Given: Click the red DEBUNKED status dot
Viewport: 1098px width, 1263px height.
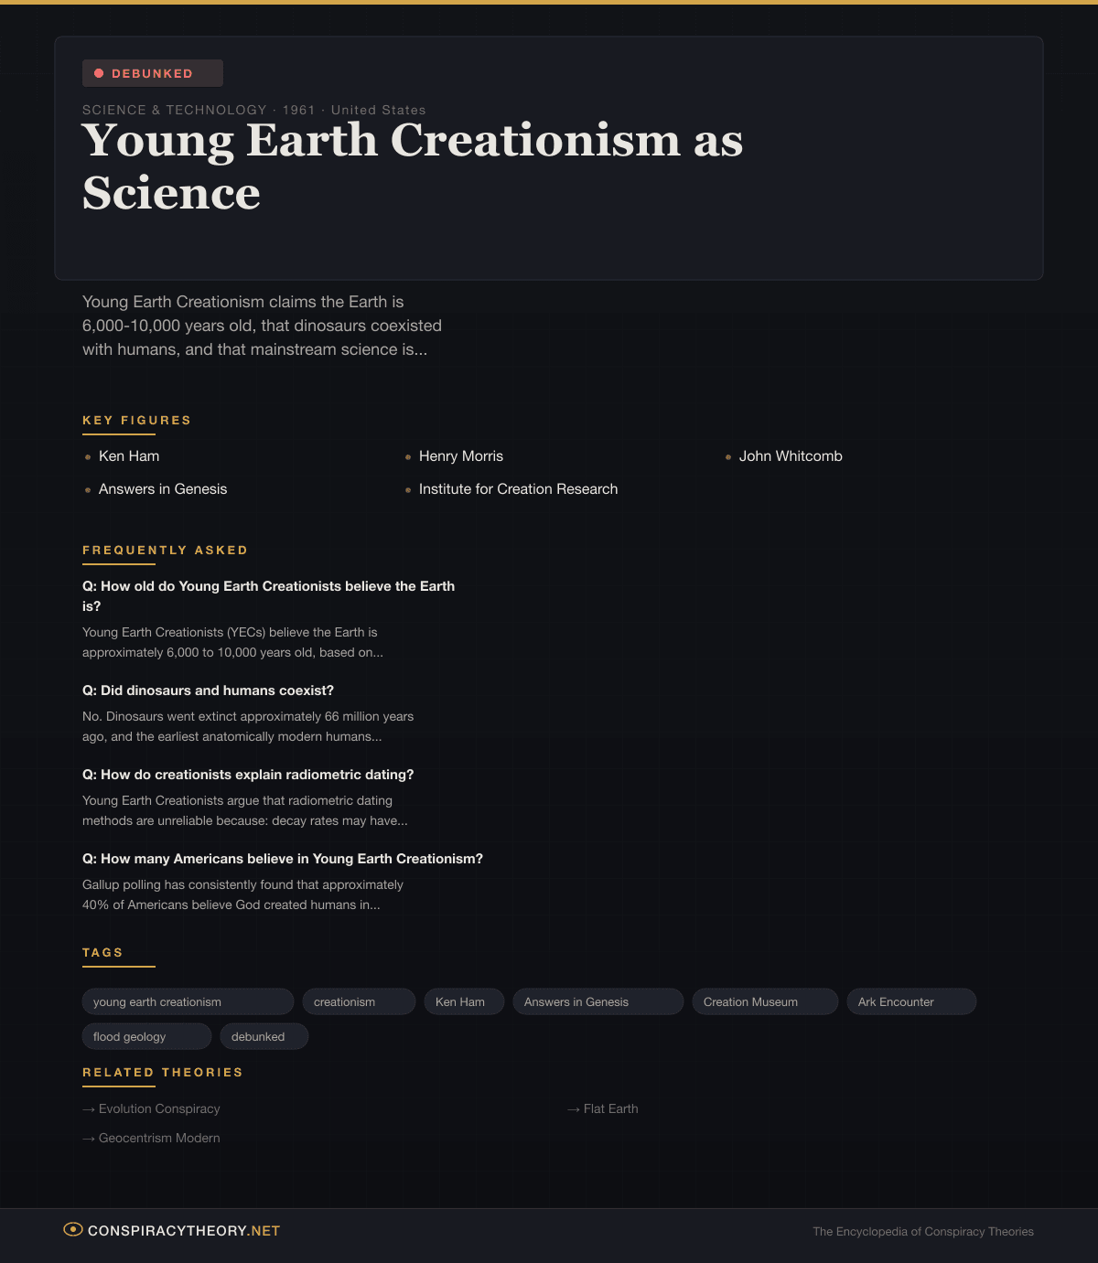Looking at the screenshot, I should pyautogui.click(x=99, y=73).
